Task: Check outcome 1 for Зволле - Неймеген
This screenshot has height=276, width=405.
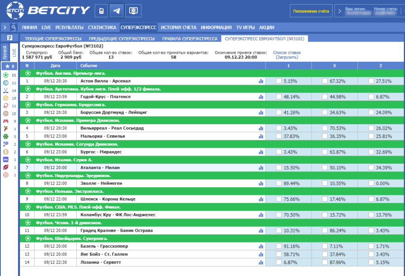Action: (279, 183)
